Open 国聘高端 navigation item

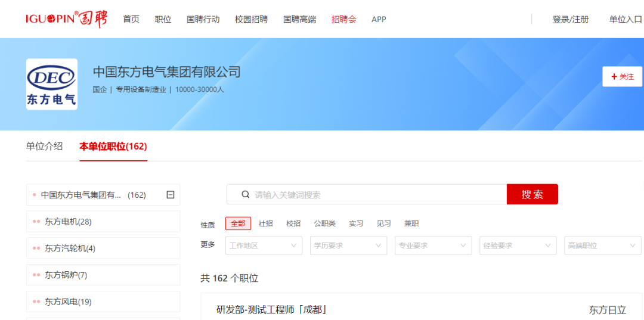pos(300,19)
